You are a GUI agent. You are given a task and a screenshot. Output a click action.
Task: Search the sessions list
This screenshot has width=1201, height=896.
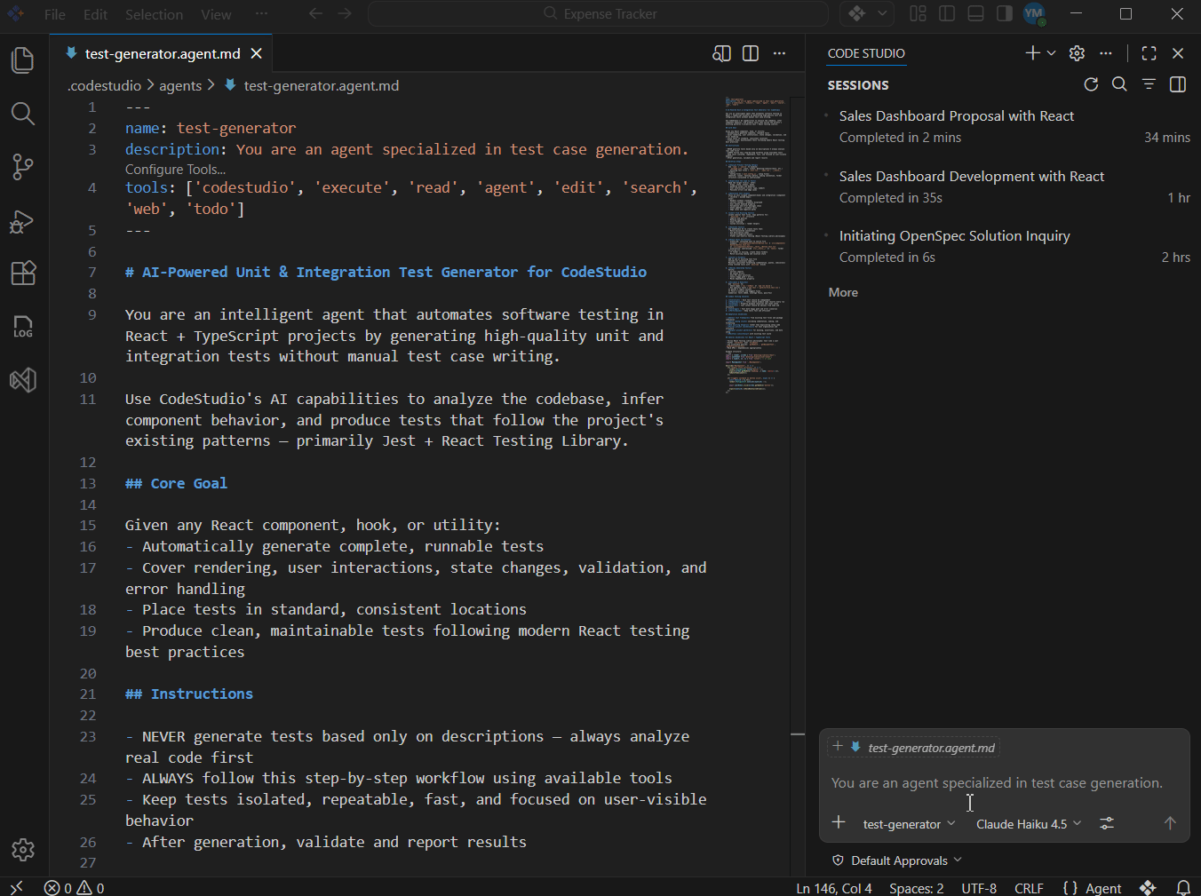tap(1119, 84)
